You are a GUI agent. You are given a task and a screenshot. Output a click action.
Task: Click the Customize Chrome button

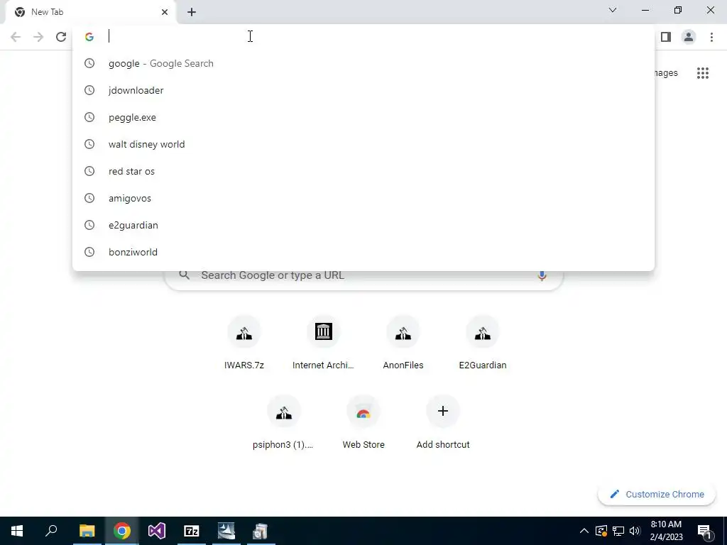pyautogui.click(x=657, y=494)
